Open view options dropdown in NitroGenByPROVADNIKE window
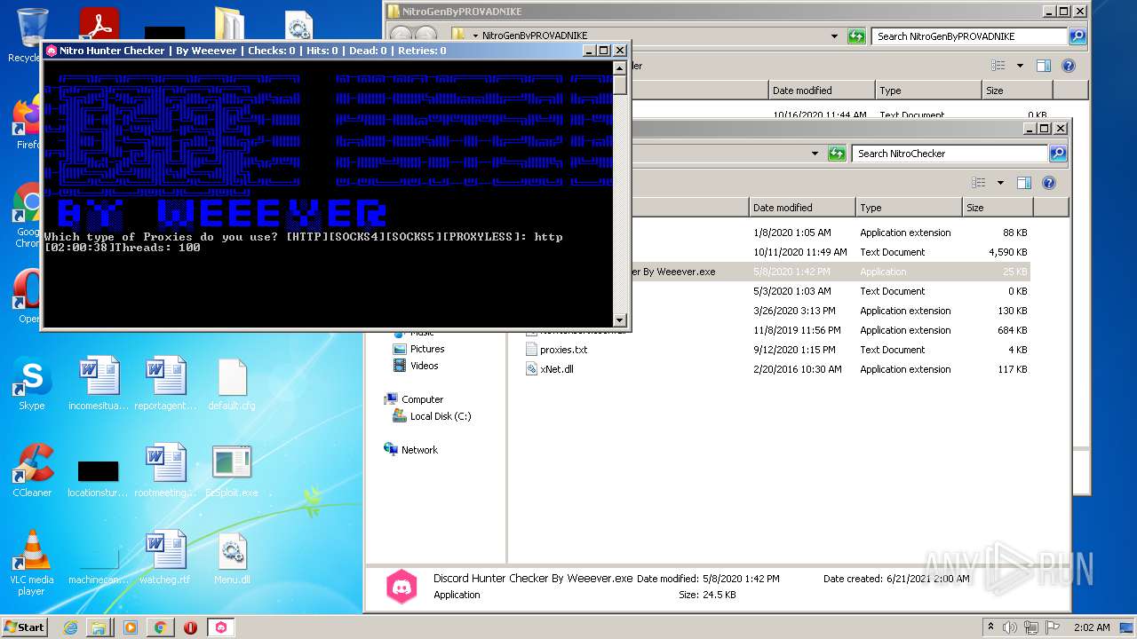1137x639 pixels. 1020,66
